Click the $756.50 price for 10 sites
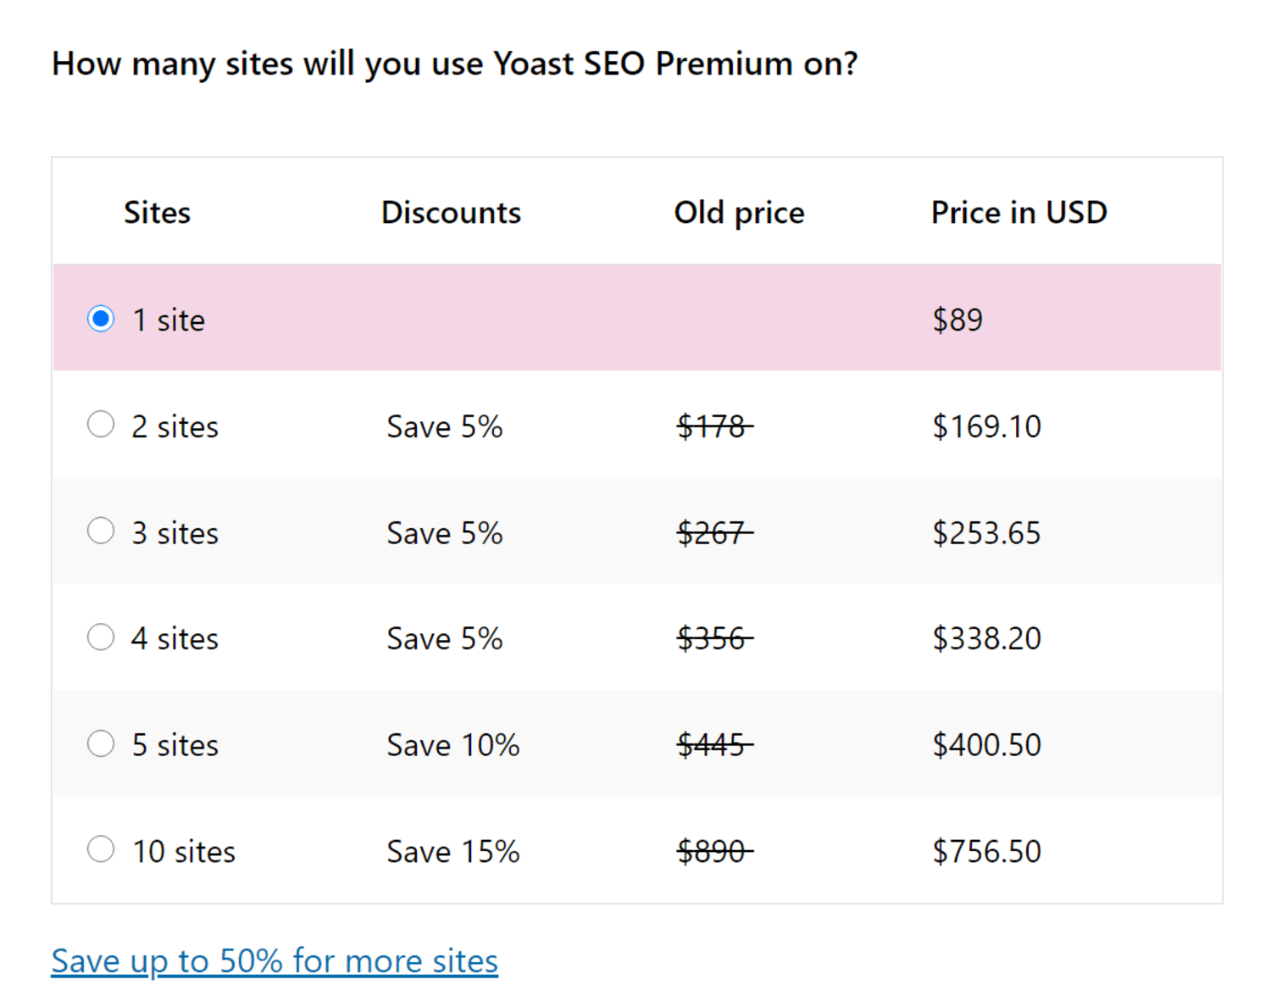The image size is (1271, 996). coord(987,851)
